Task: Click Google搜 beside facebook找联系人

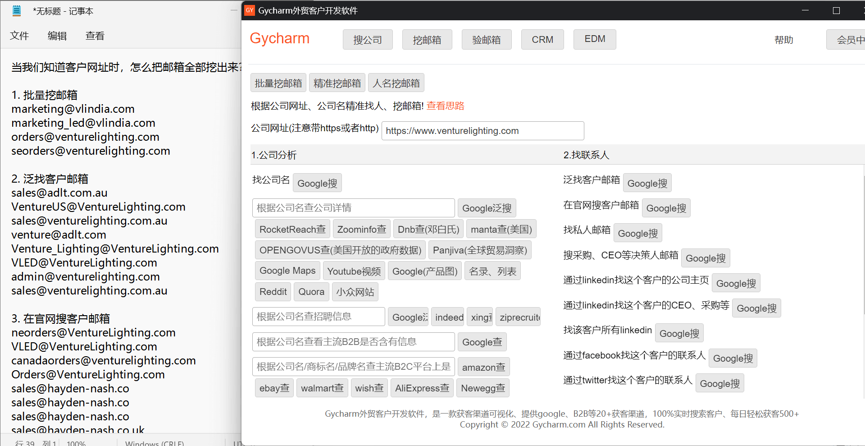Action: tap(733, 358)
